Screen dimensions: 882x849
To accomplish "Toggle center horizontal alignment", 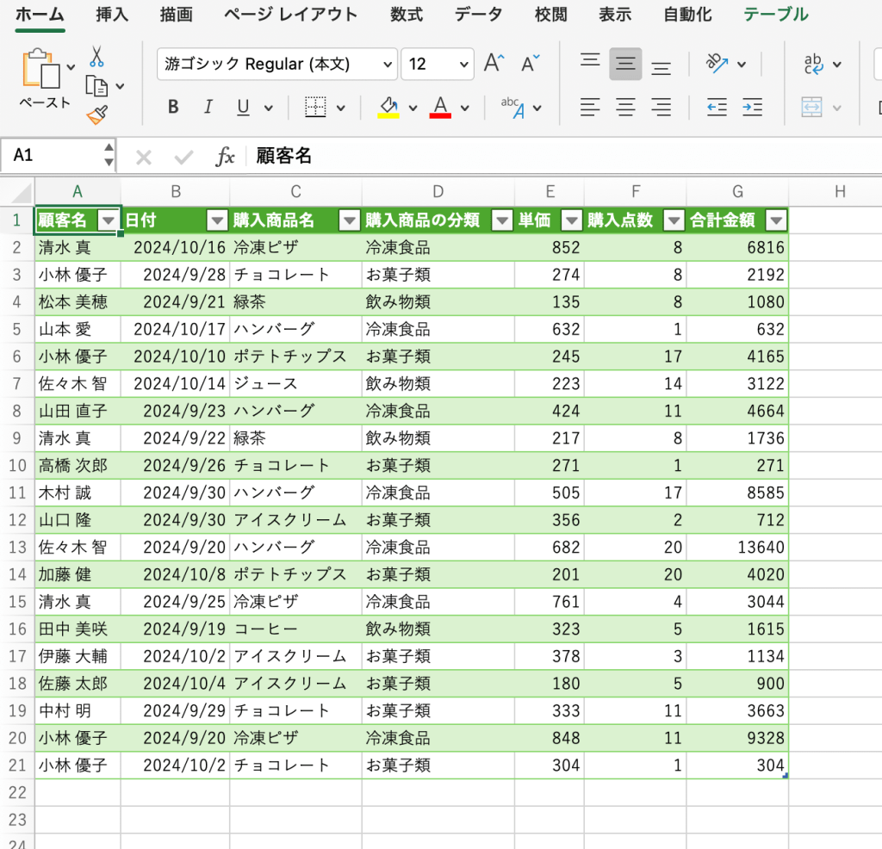I will point(625,108).
